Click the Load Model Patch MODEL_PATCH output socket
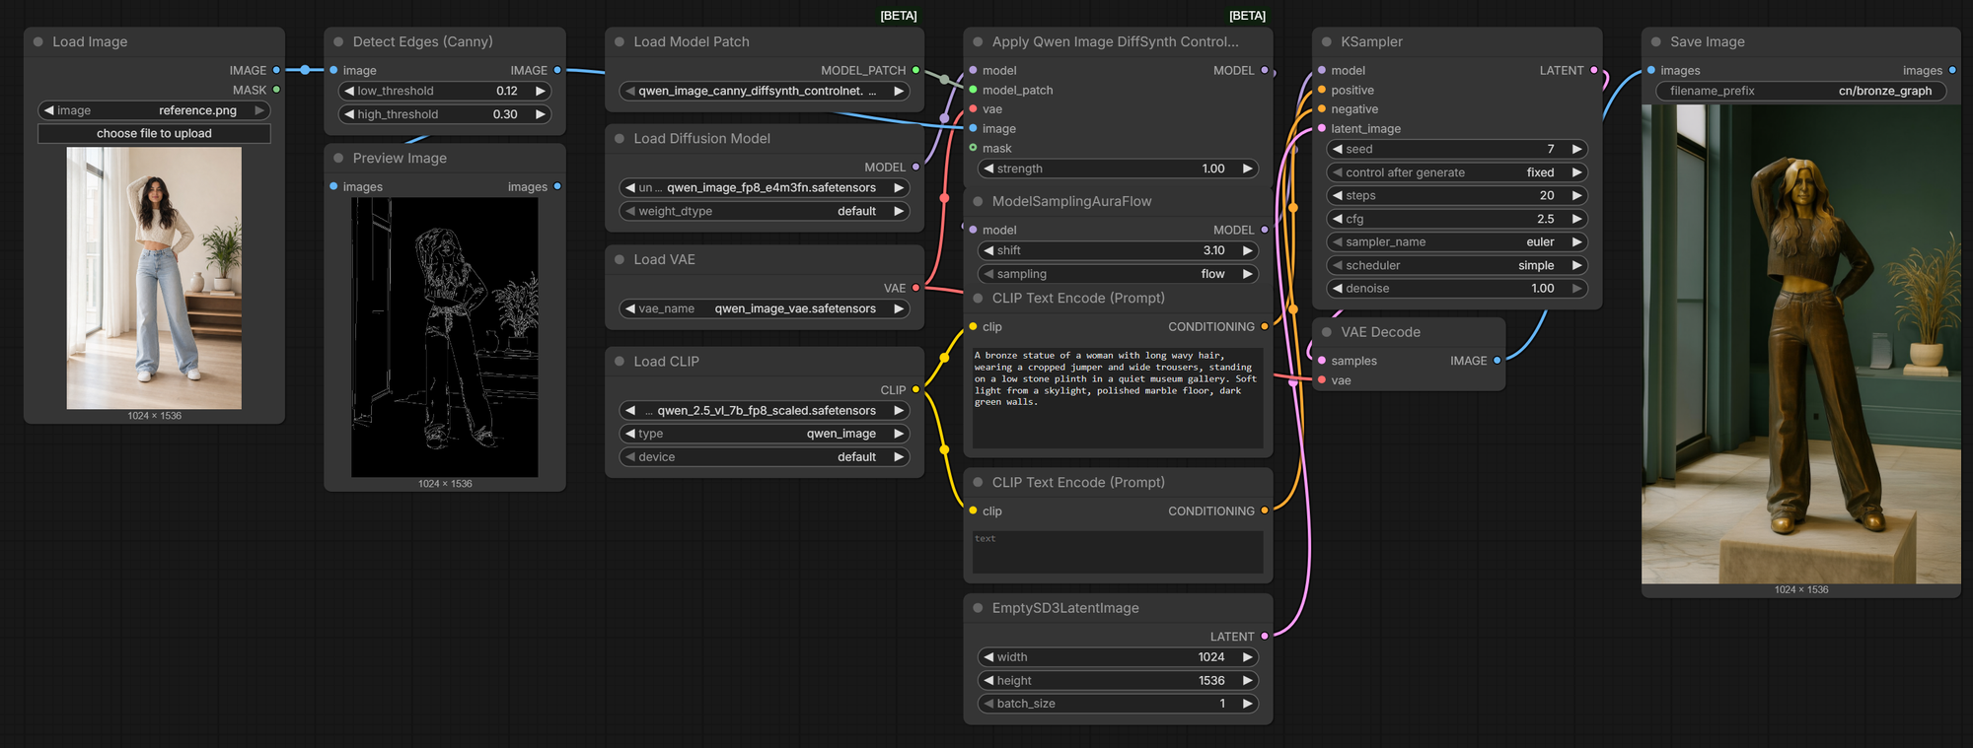The image size is (1973, 748). coord(916,70)
